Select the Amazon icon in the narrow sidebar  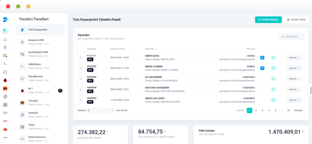5,47
